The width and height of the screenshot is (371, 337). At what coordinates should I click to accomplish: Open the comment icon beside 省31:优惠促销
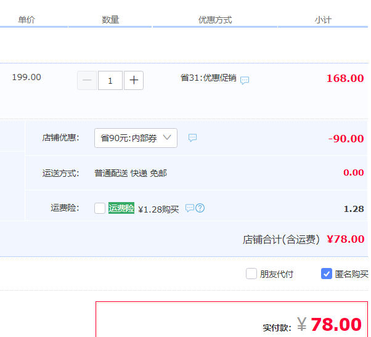pos(245,81)
